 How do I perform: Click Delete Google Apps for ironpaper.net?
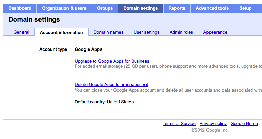(x=111, y=85)
